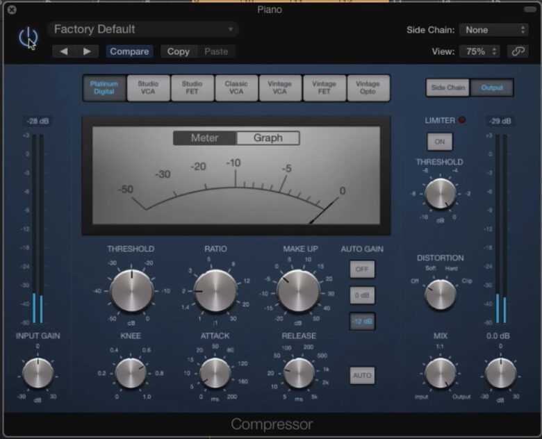Turn the limiter ON
The width and height of the screenshot is (542, 439).
coord(439,142)
